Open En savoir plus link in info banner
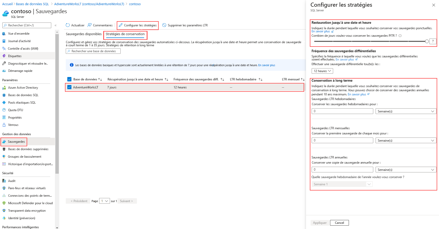Screen dimensions: 439x229 point(267,65)
